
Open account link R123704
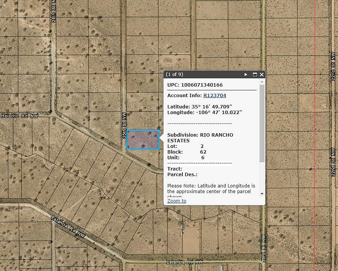coord(215,95)
